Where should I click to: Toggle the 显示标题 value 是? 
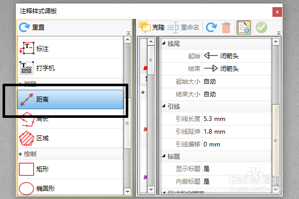(237, 169)
